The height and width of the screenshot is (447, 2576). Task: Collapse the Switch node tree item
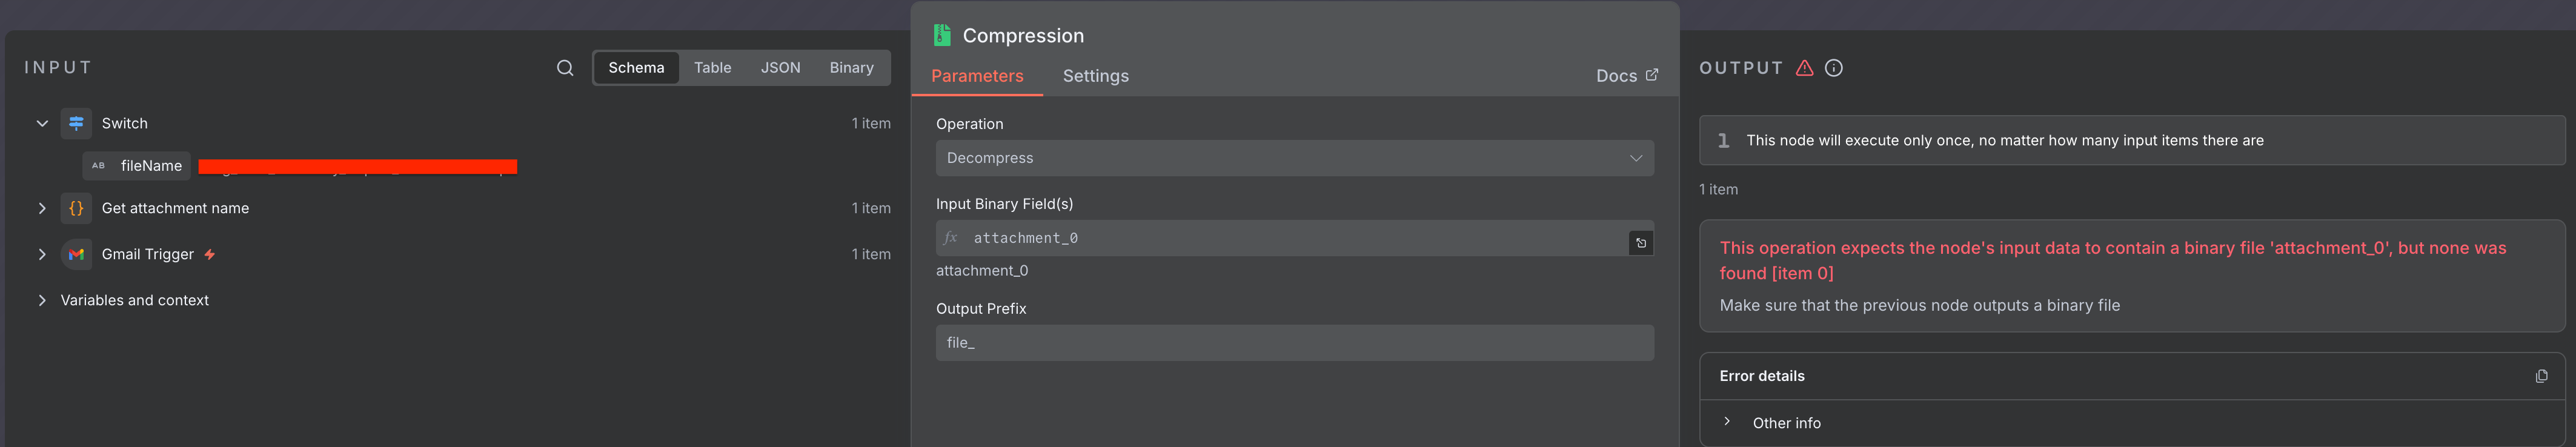tap(42, 123)
